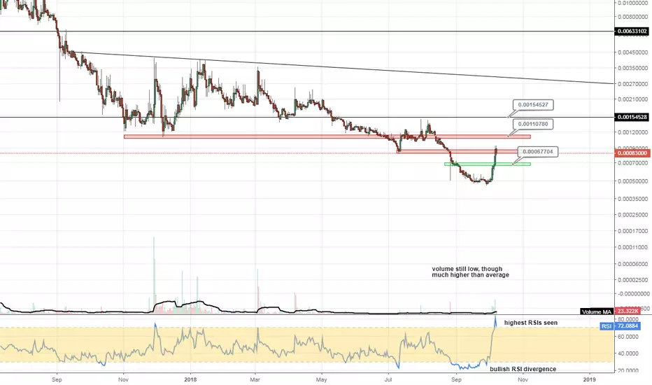Click the 0.00633102 horizontal line price tag
The width and height of the screenshot is (652, 385).
(x=632, y=31)
